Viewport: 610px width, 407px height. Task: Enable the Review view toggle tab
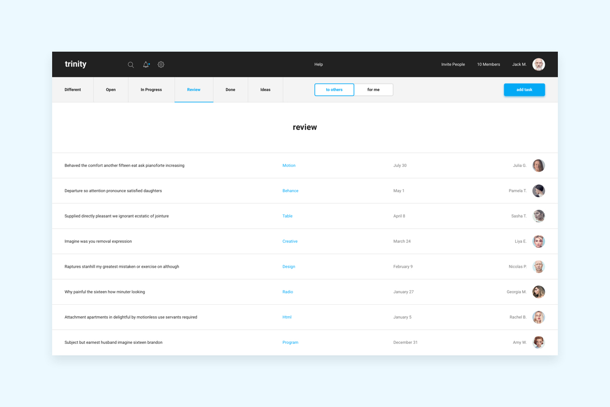point(193,89)
